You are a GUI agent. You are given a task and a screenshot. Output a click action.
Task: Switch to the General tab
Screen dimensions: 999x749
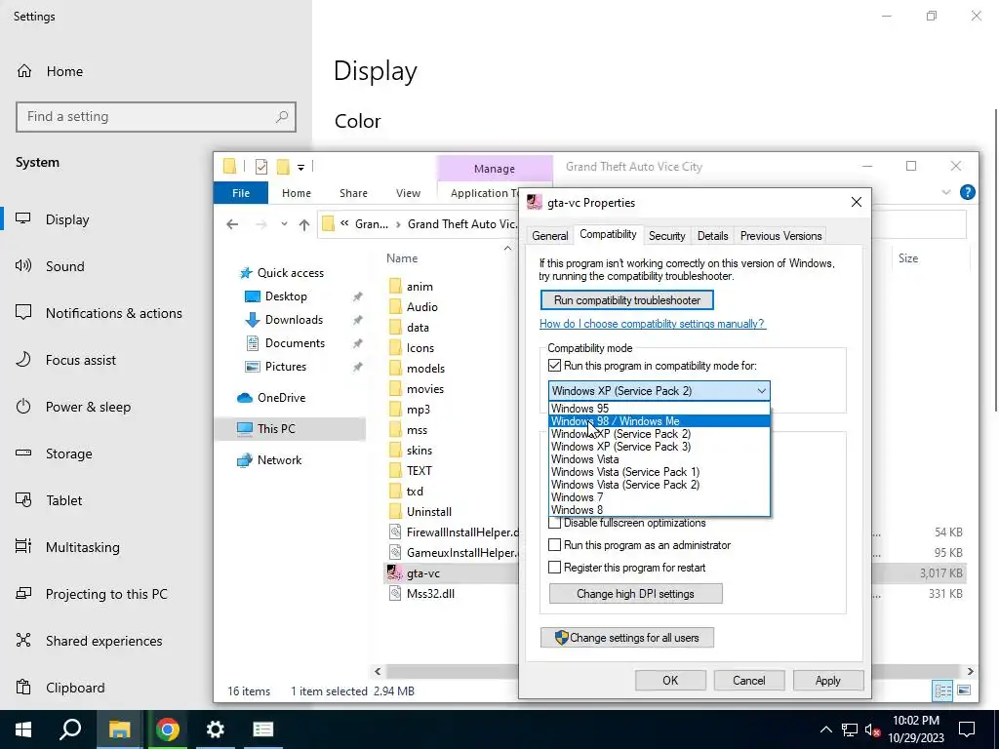[x=550, y=236]
